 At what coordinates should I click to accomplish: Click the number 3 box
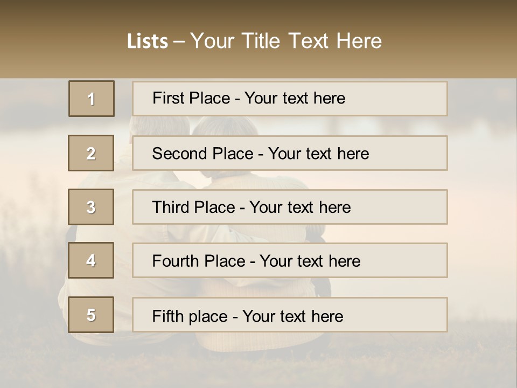pyautogui.click(x=91, y=207)
